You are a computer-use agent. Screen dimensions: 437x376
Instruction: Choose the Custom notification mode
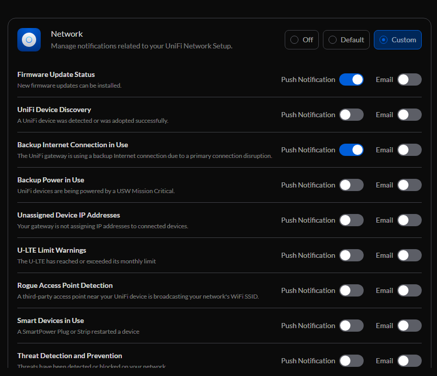[x=397, y=40]
